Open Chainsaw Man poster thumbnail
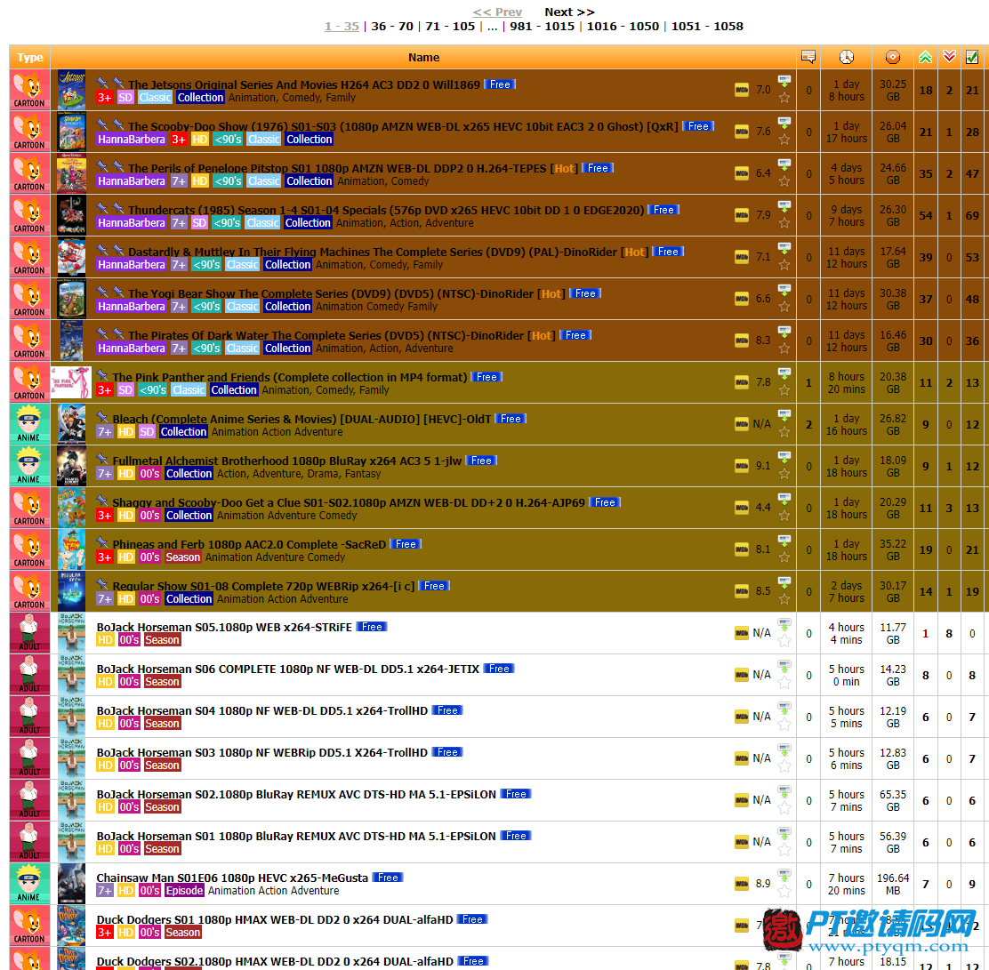The image size is (989, 970). [71, 884]
